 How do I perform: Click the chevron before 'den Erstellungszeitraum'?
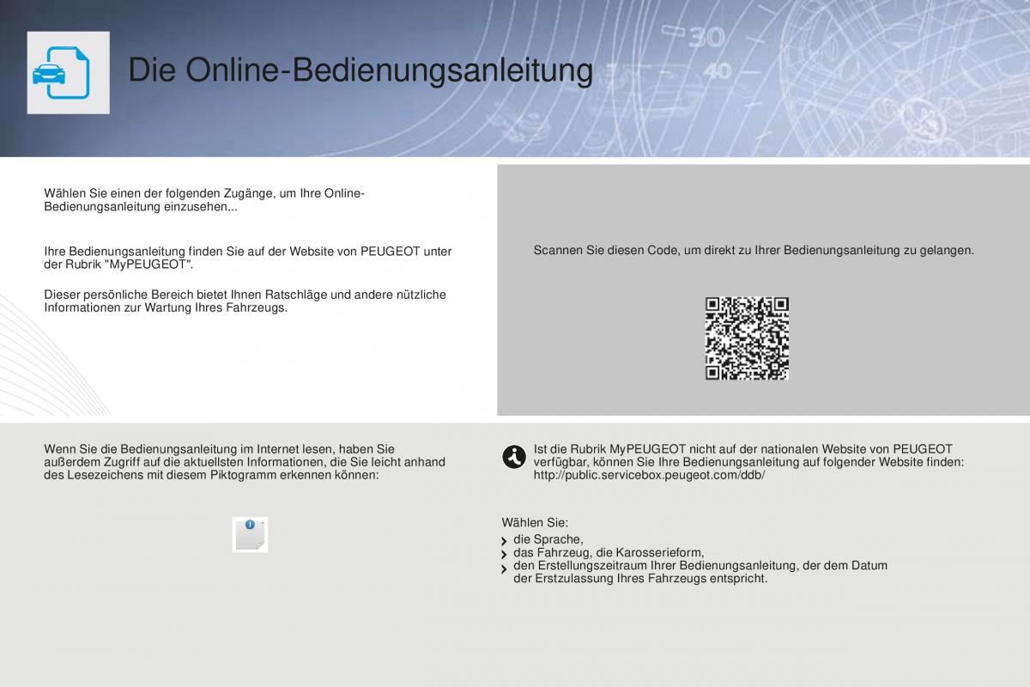(x=504, y=568)
